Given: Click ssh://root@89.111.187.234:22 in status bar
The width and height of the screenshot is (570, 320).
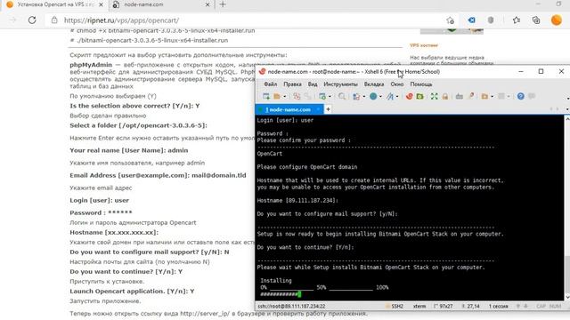Looking at the screenshot, I should coord(291,306).
